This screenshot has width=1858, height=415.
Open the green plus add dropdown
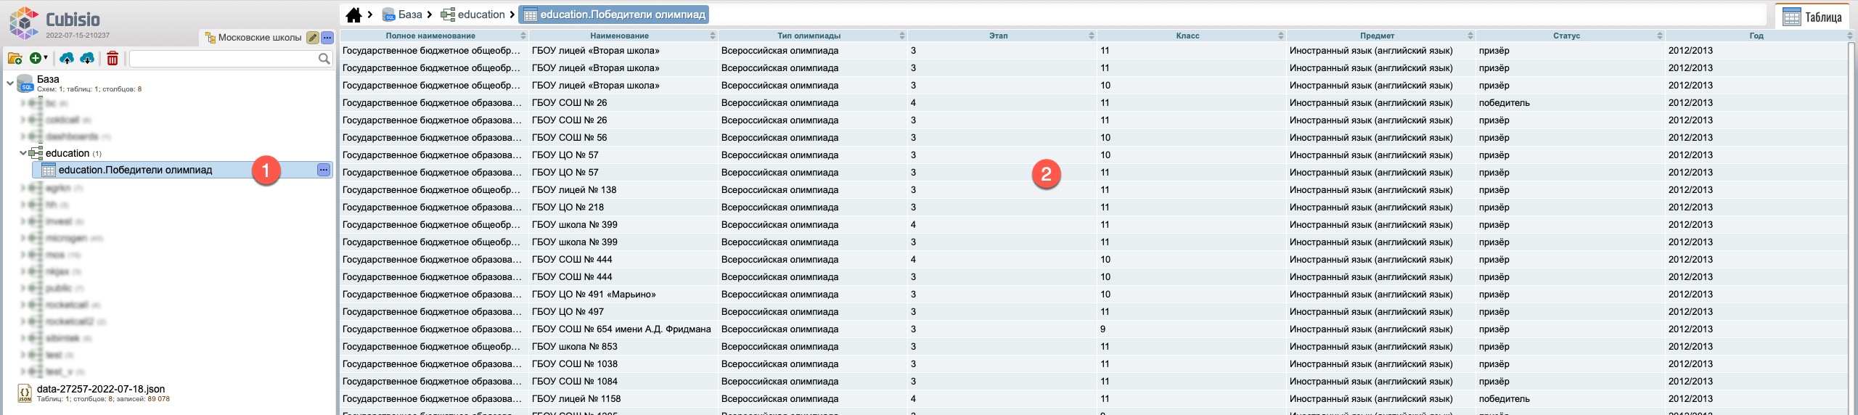point(38,58)
